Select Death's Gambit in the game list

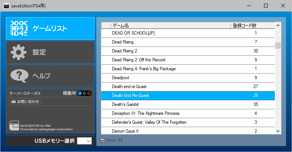click(125, 104)
